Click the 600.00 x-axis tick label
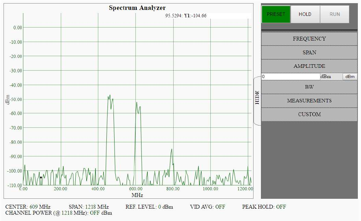 (x=136, y=189)
